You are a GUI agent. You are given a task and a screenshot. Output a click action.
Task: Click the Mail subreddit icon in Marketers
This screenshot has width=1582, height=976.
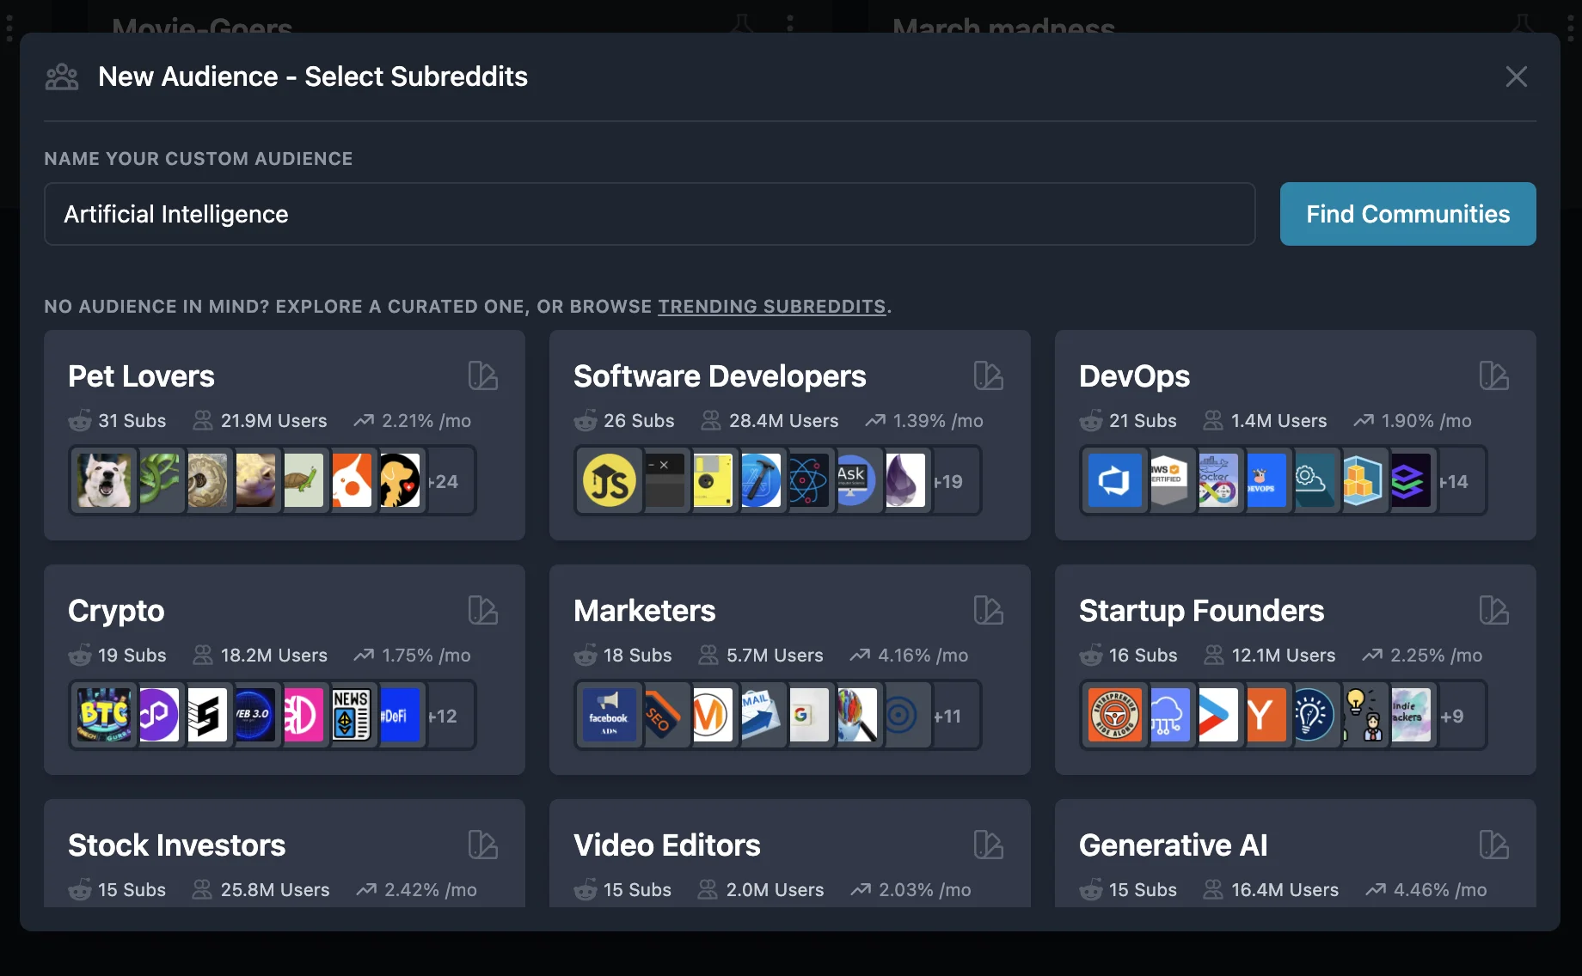click(761, 715)
